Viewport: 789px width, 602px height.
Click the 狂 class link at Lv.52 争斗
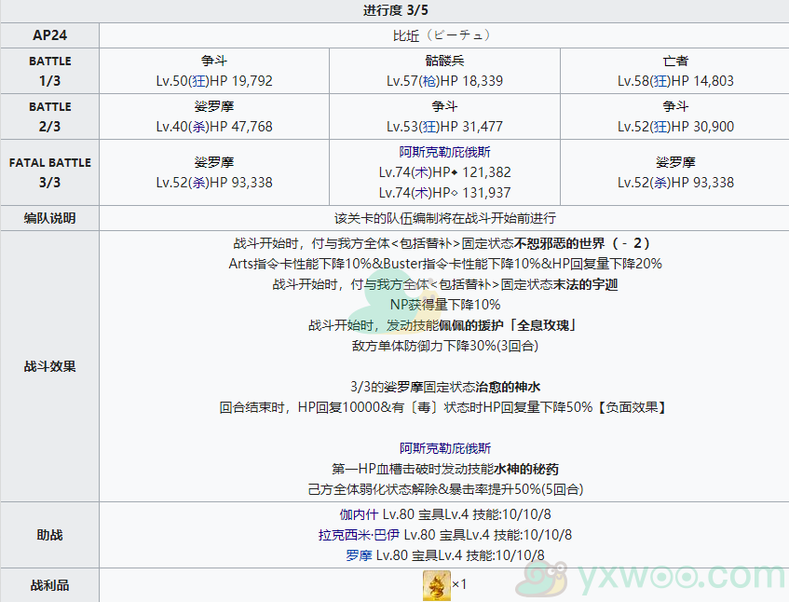(x=660, y=127)
